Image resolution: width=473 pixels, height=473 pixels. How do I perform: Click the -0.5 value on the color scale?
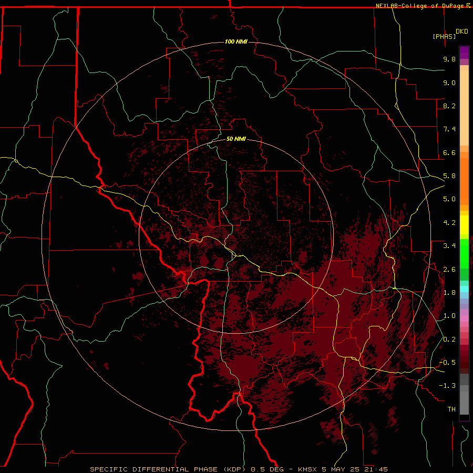pos(447,363)
